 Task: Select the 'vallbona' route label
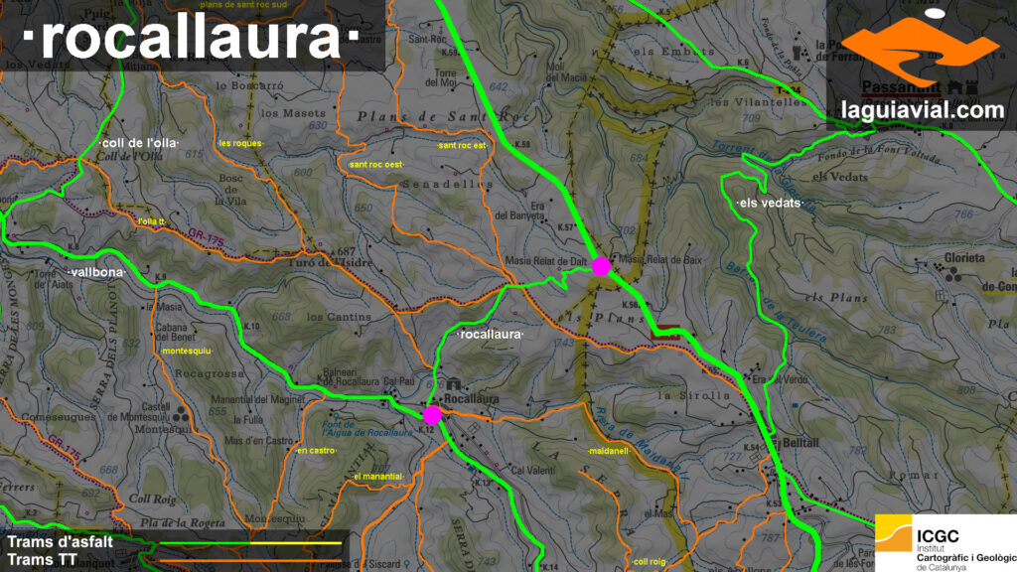(x=95, y=272)
